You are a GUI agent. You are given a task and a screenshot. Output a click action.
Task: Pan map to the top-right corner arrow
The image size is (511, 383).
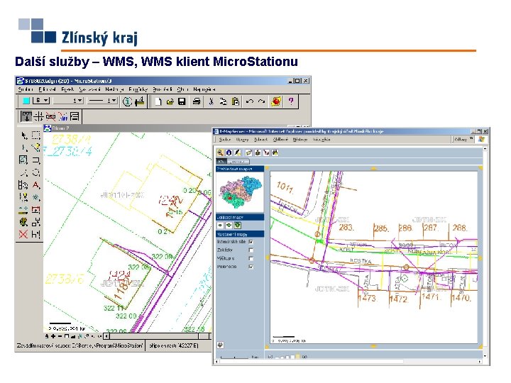[480, 168]
